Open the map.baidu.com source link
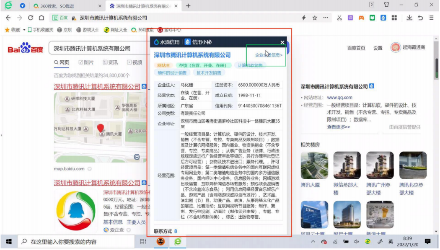This screenshot has height=250, width=440. point(69,169)
